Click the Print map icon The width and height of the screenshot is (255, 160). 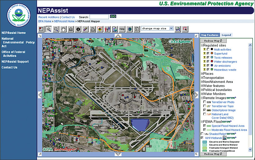pos(93,29)
